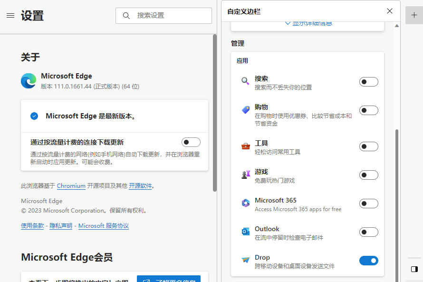Click the text "Microsoft Edge 是最新版本。"
423x282 pixels.
(91, 116)
